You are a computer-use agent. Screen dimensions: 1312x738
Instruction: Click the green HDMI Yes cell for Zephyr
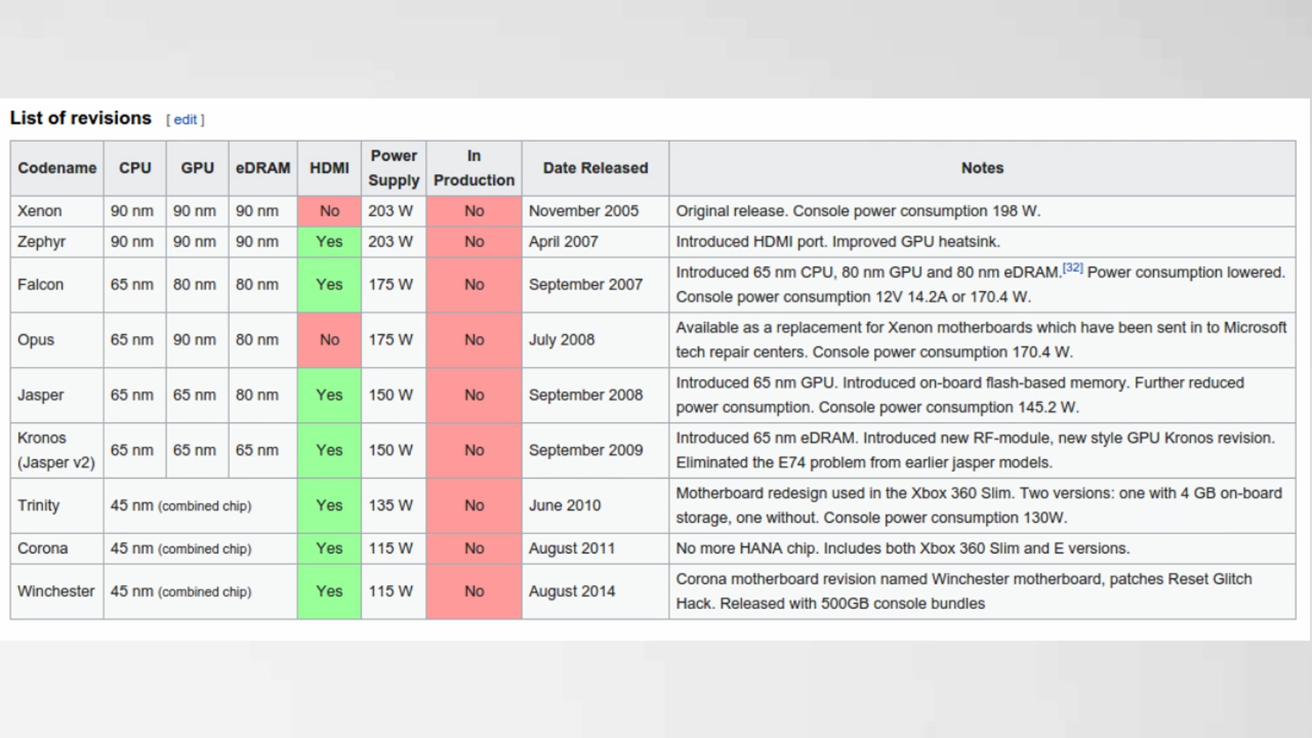pyautogui.click(x=329, y=242)
